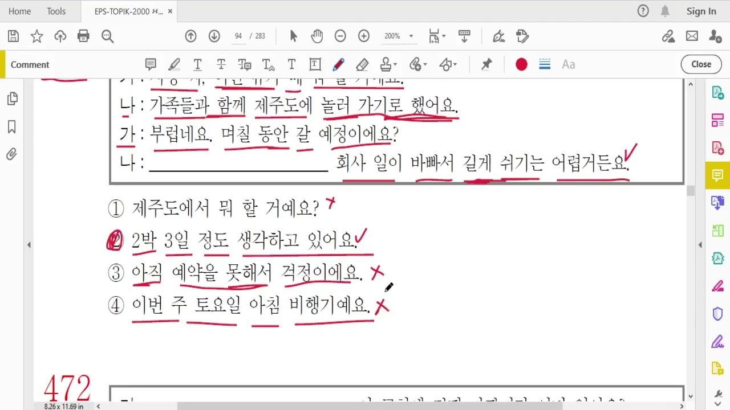
Task: Bookmark the file with the star icon
Action: [36, 36]
